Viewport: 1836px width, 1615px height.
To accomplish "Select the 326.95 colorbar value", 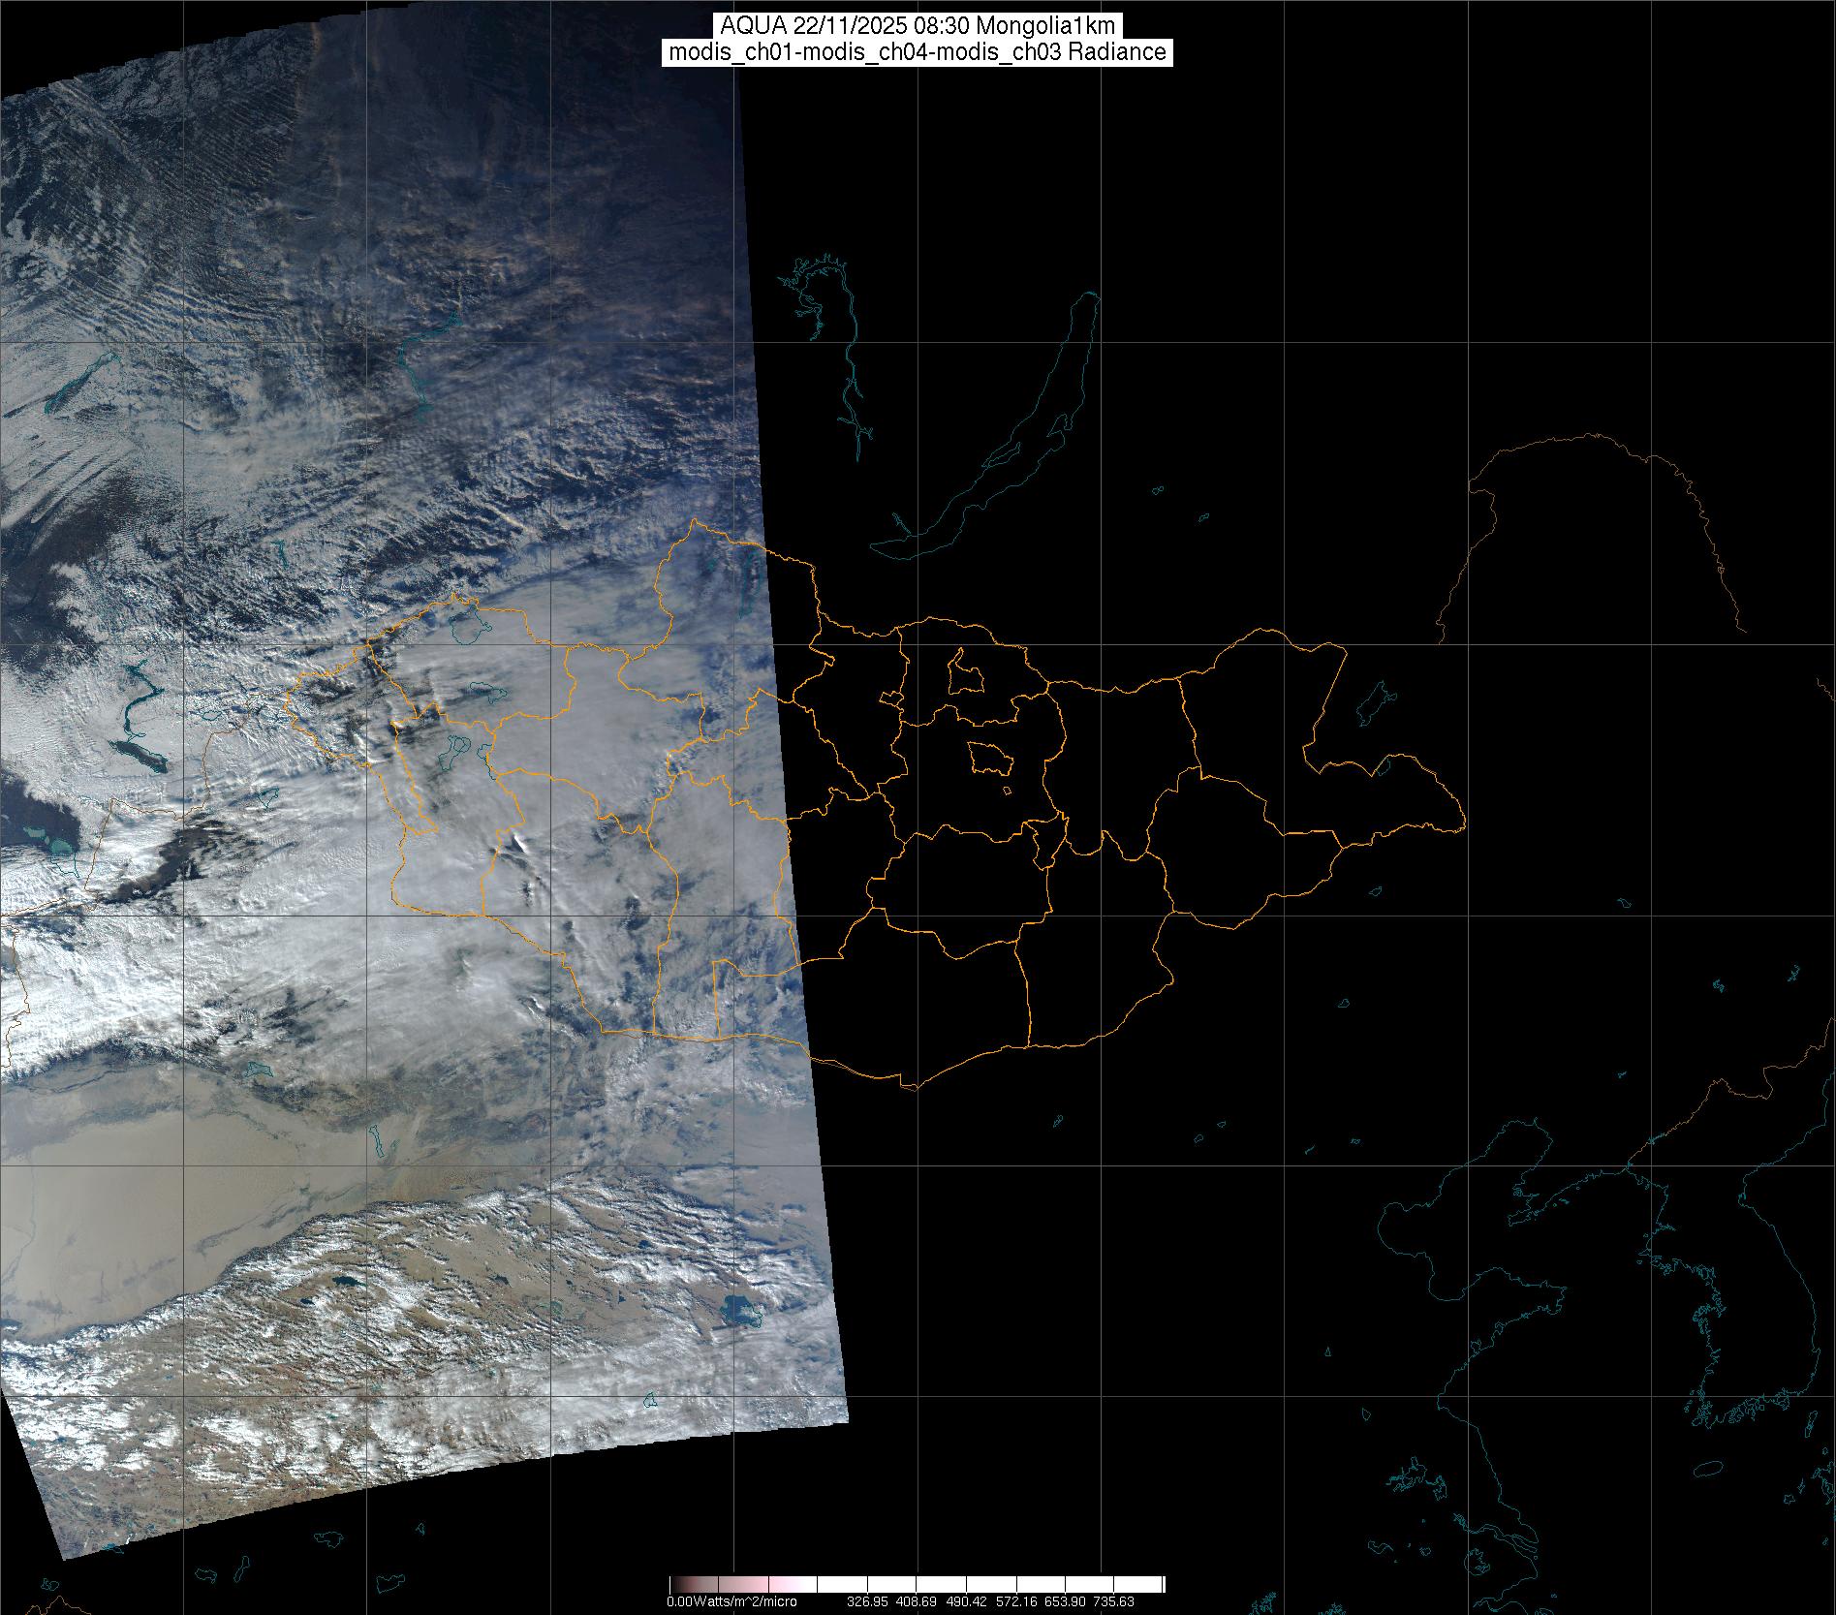I will [x=866, y=1601].
